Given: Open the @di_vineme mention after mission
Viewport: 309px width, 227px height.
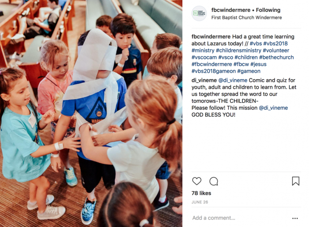Looking at the screenshot, I should (273, 108).
